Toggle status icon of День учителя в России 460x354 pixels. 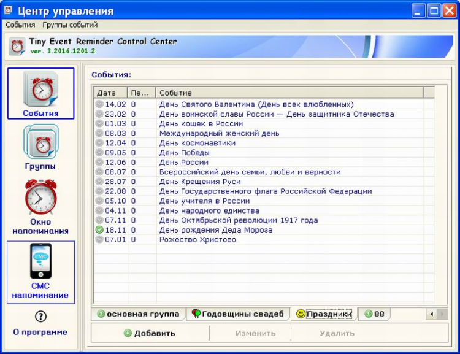point(100,201)
